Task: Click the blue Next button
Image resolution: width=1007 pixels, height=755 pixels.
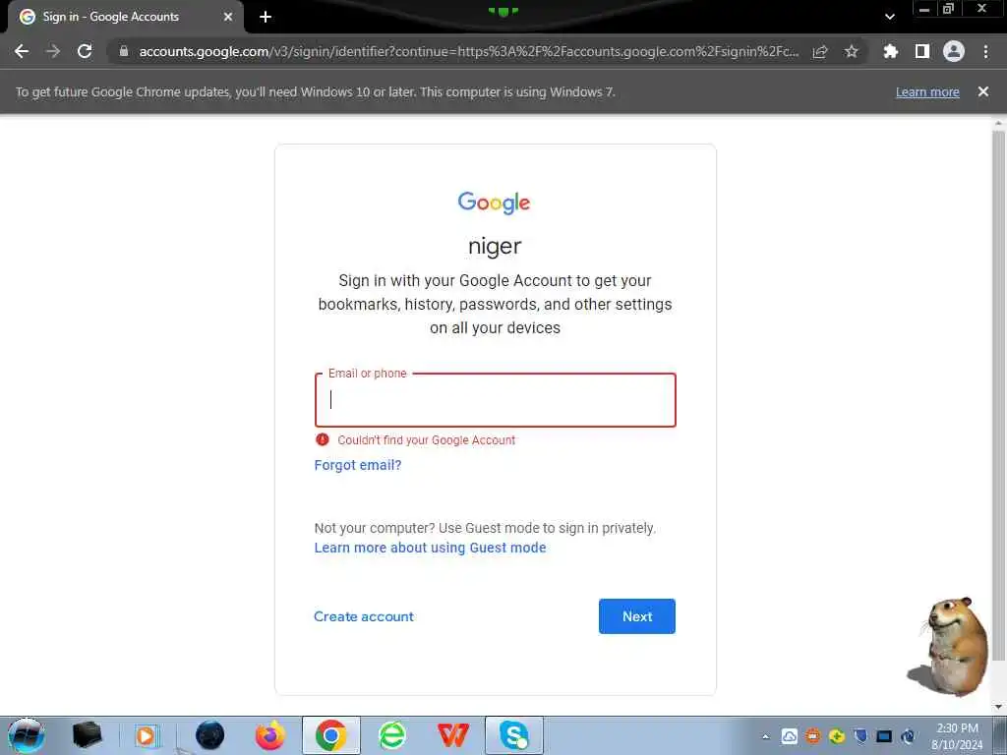Action: click(637, 616)
